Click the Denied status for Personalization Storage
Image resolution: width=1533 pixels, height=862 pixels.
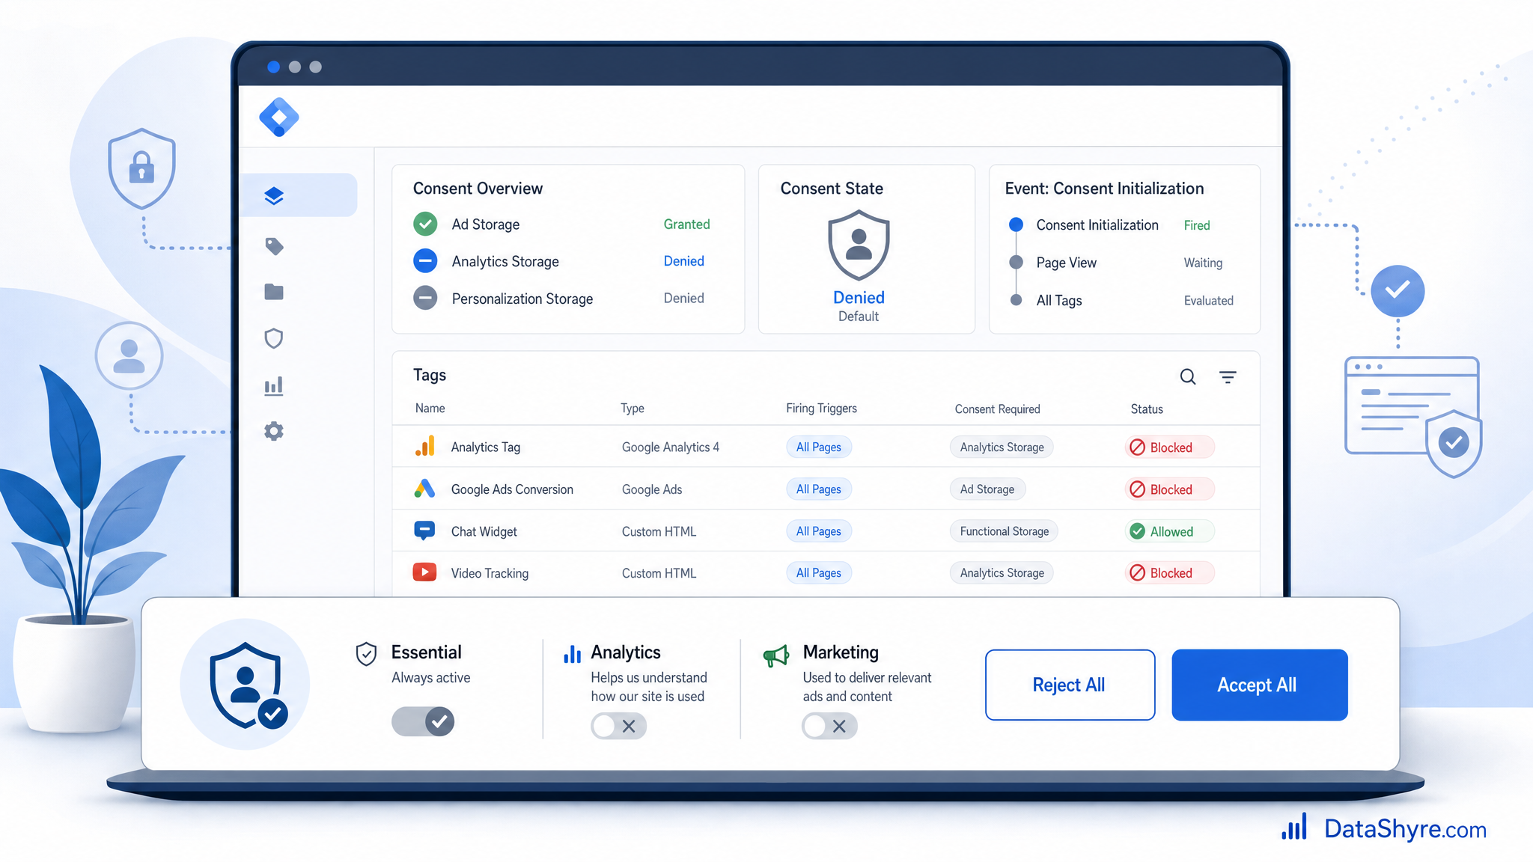pos(683,298)
